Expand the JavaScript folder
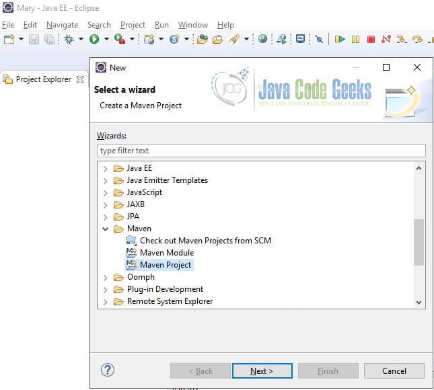The image size is (434, 390). coord(105,193)
